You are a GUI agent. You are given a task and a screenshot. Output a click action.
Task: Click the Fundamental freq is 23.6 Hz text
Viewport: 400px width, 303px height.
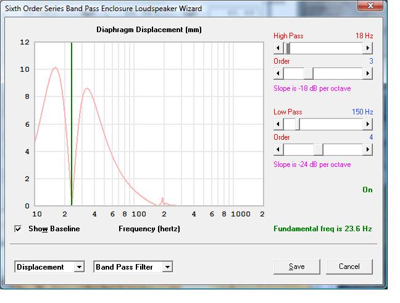323,229
